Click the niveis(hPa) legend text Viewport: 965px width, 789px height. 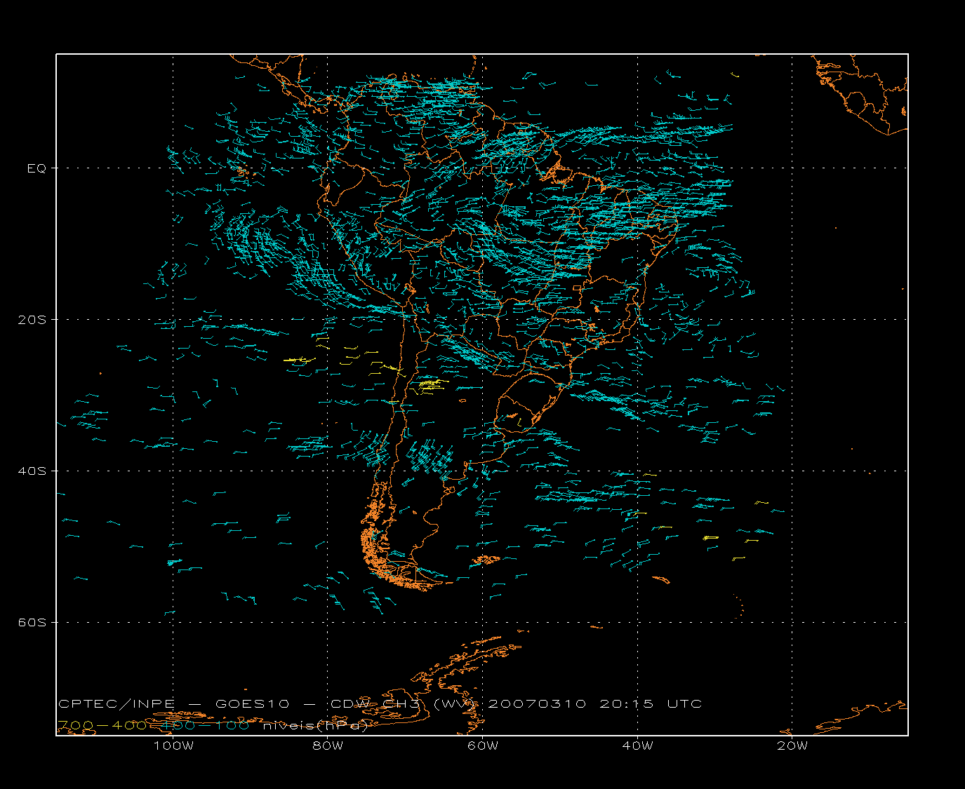click(315, 726)
